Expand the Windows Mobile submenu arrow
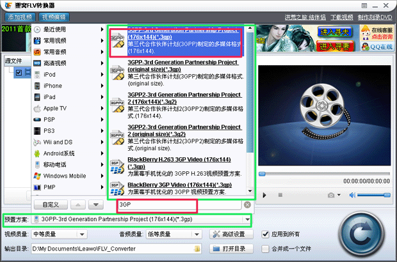Screen dimensions: 397x262 coord(102,176)
